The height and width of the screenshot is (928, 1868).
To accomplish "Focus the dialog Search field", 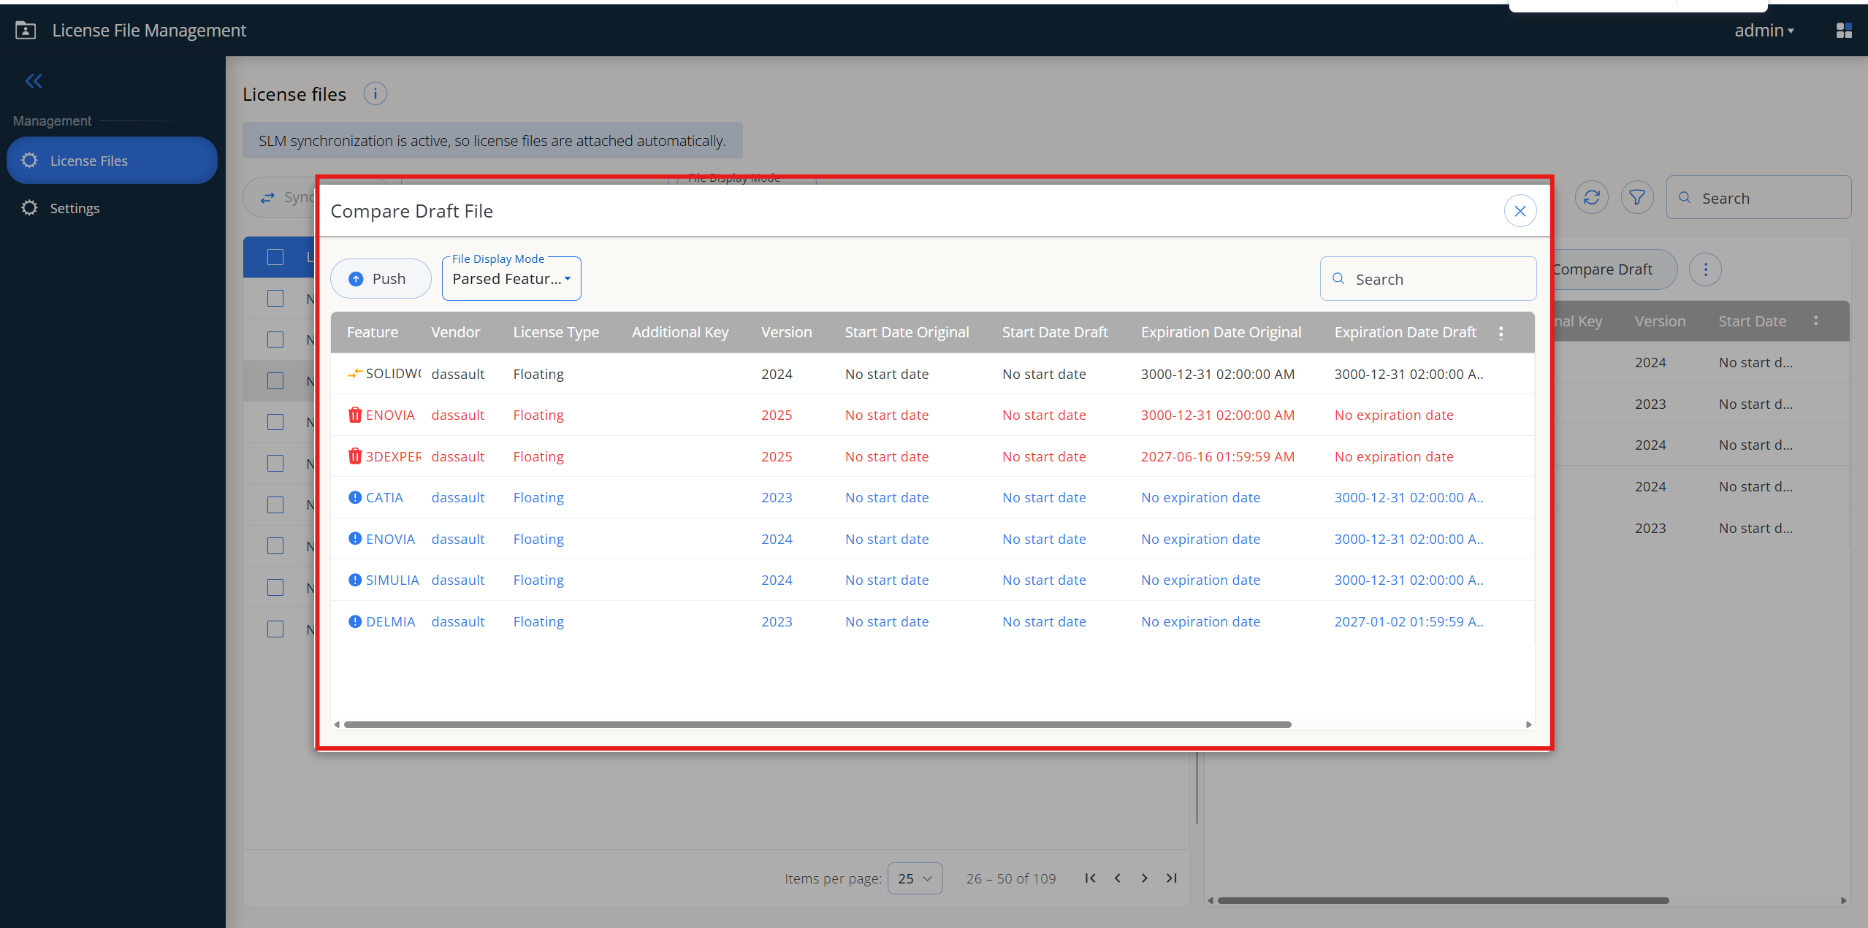I will pos(1428,279).
